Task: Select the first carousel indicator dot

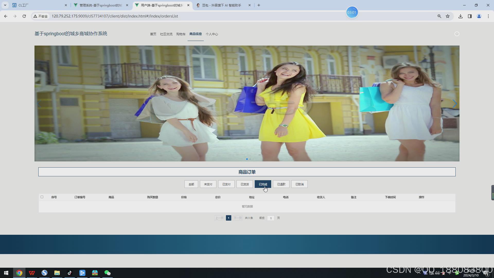Action: coord(247,159)
